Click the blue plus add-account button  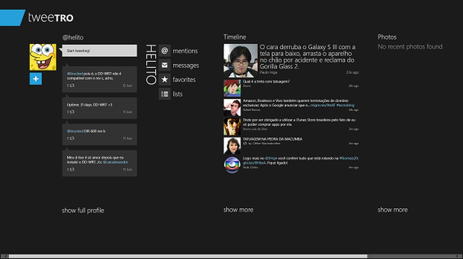coord(36,79)
